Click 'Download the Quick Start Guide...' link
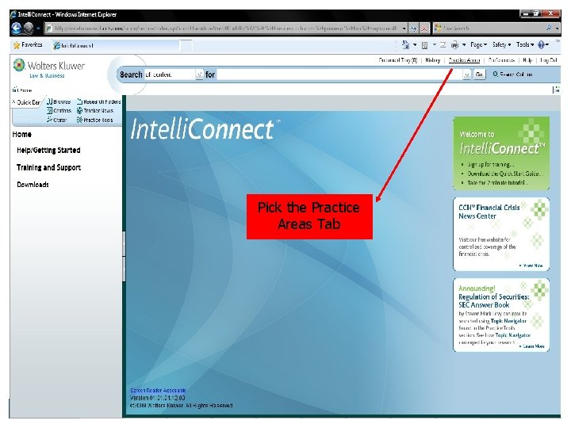Viewport: 571px width, 428px height. coord(504,174)
